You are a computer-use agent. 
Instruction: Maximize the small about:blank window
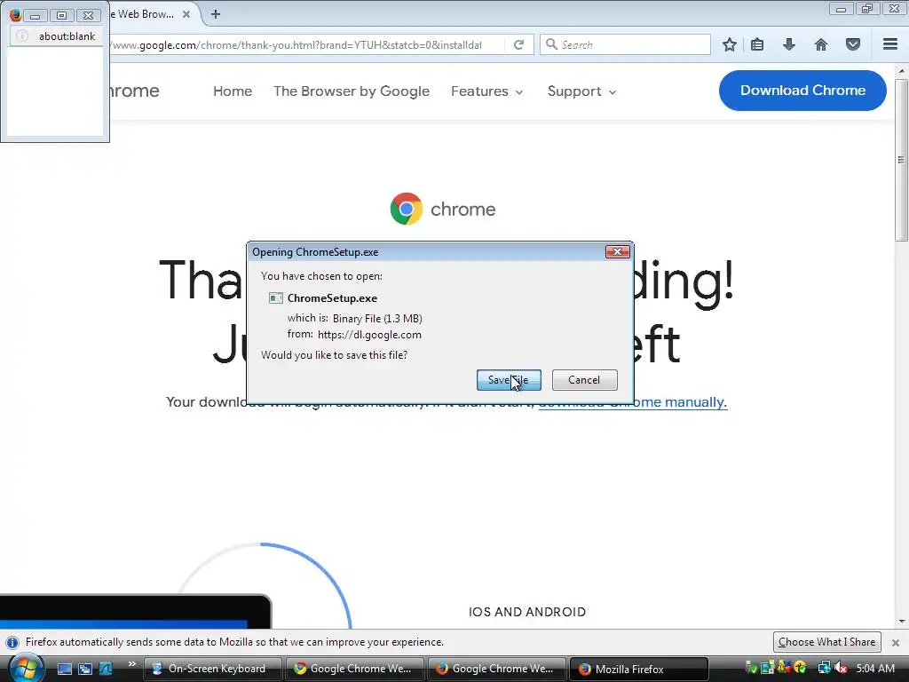click(61, 15)
